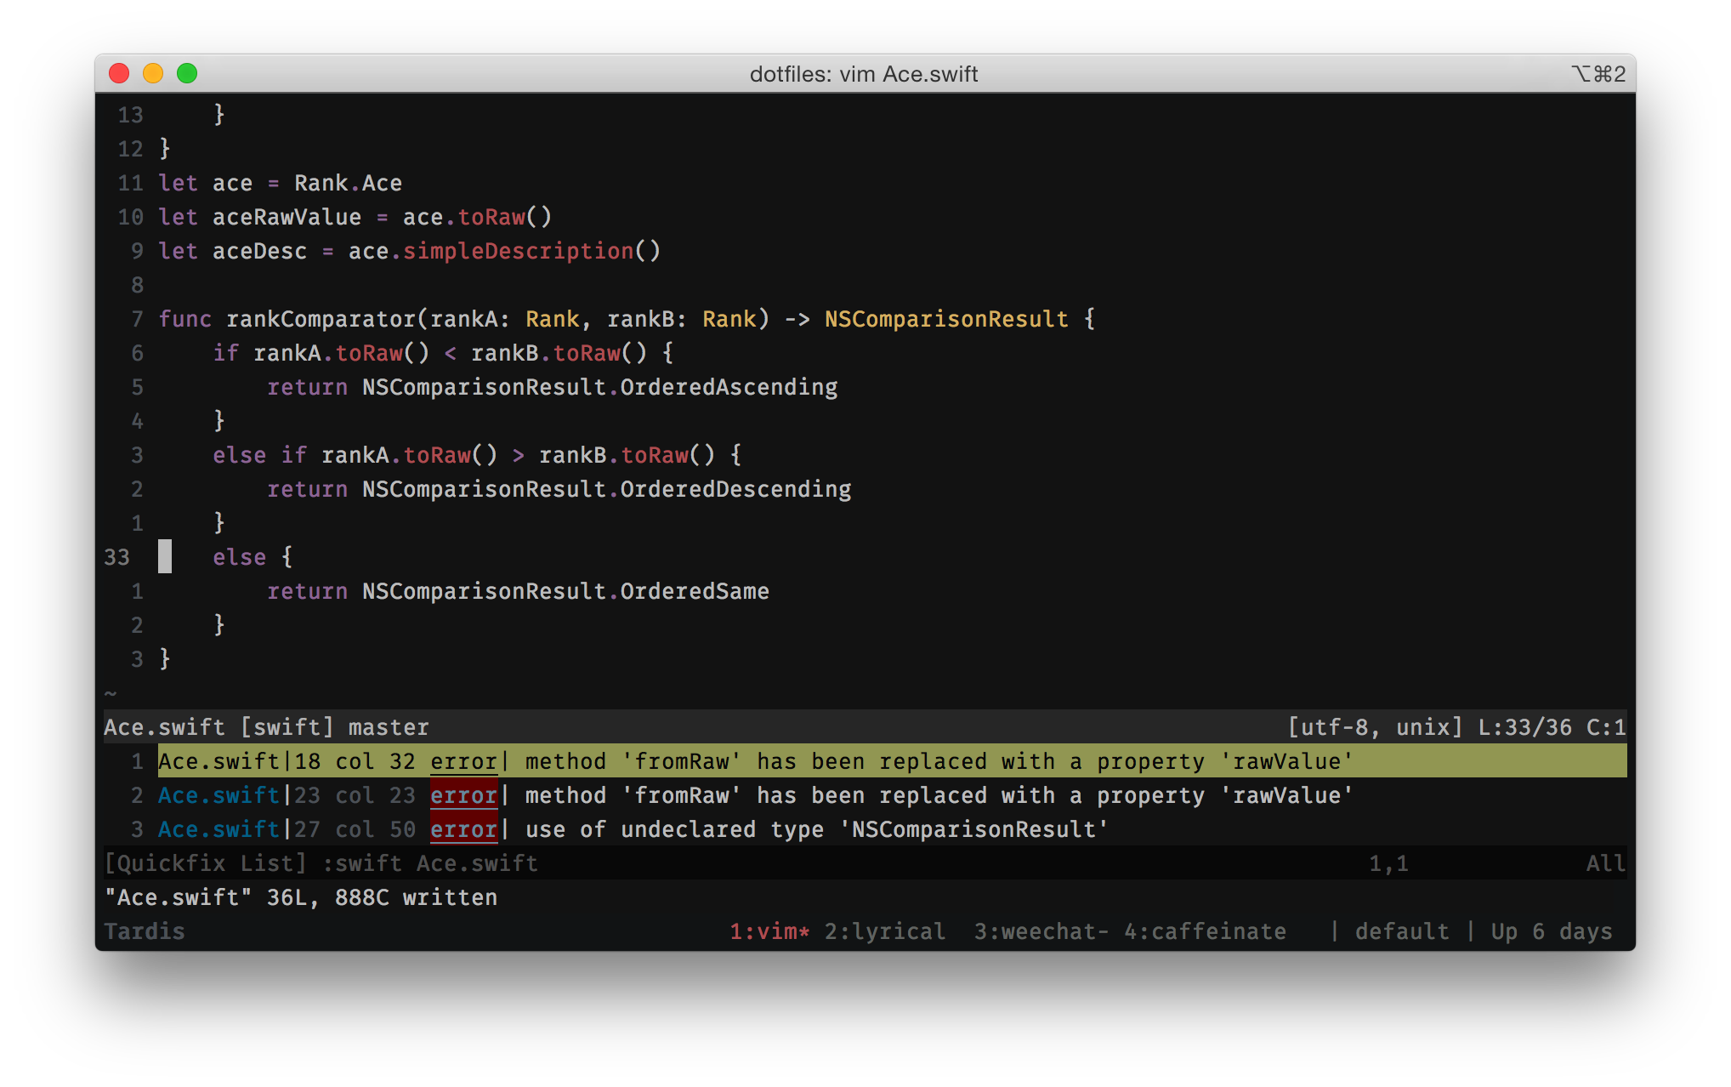Image resolution: width=1731 pixels, height=1087 pixels.
Task: Click the OrderedSame return statement
Action: tap(517, 591)
